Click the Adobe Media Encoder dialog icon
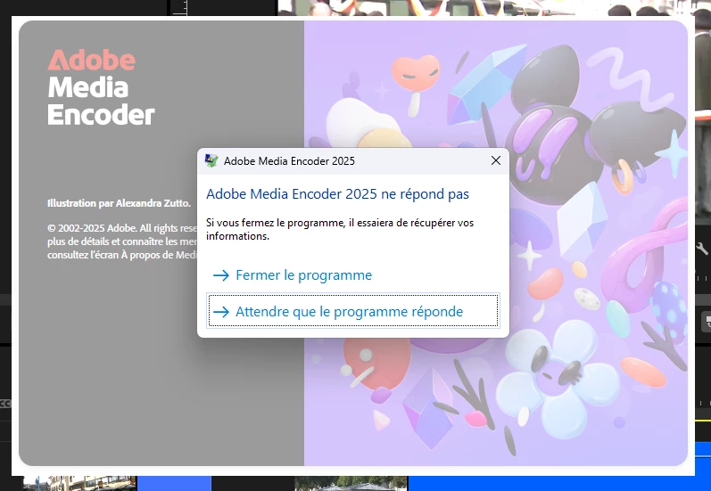This screenshot has width=711, height=491. click(x=211, y=160)
